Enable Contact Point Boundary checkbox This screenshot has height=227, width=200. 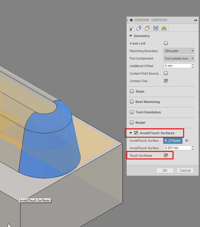click(166, 73)
